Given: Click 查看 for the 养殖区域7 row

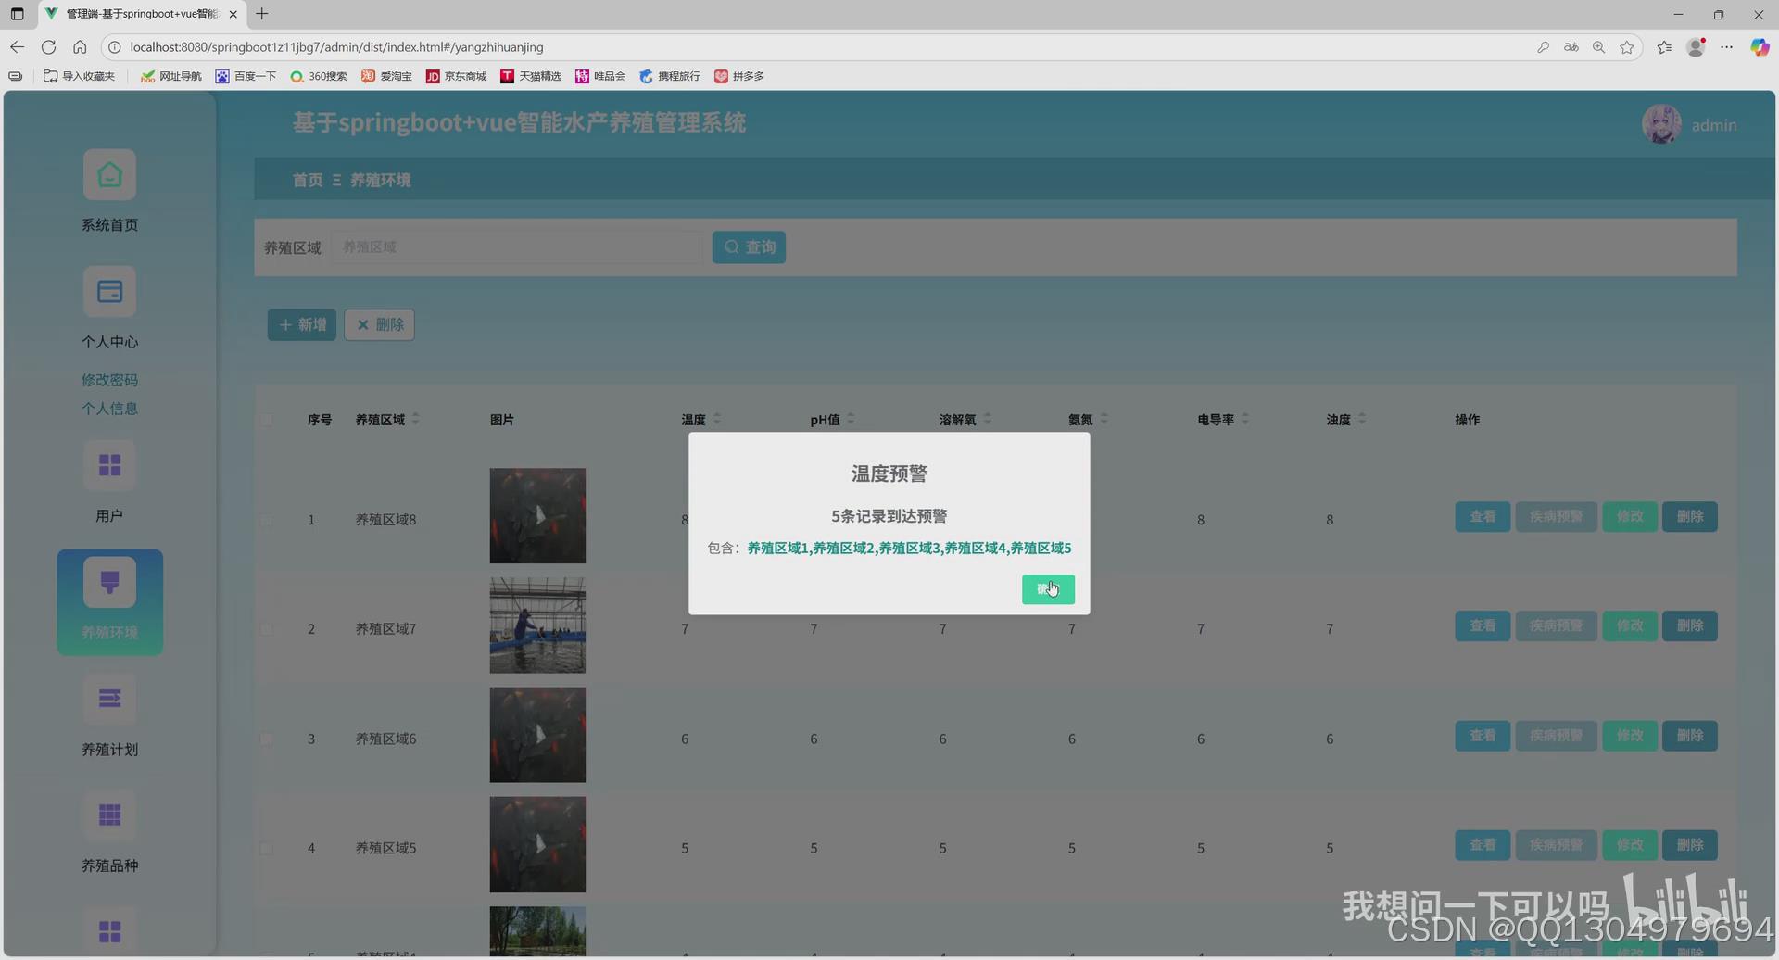Looking at the screenshot, I should (1482, 626).
